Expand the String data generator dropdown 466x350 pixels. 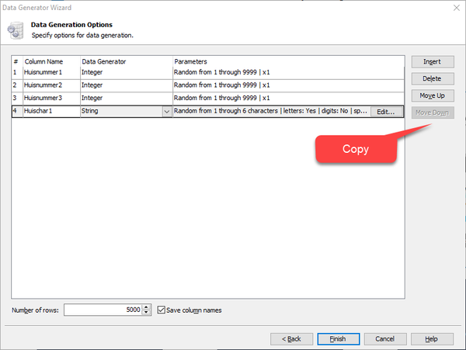[167, 112]
